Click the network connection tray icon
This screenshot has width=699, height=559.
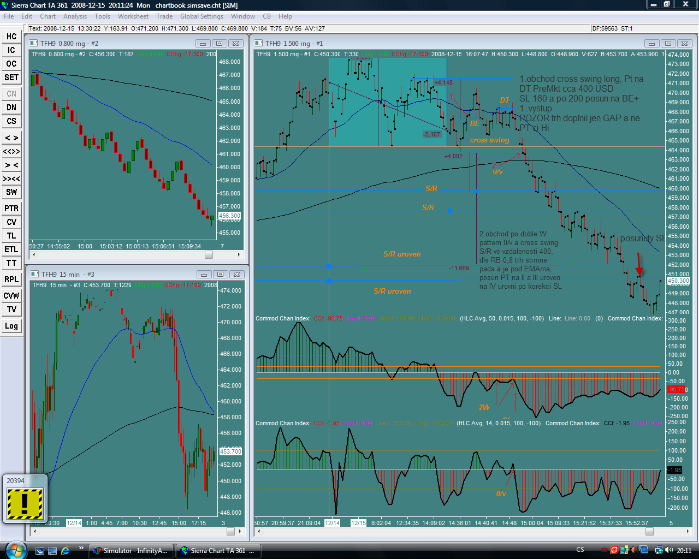[659, 550]
